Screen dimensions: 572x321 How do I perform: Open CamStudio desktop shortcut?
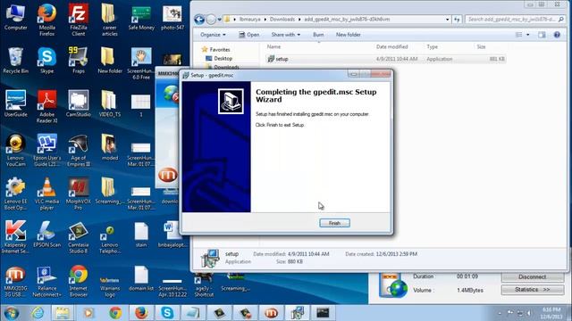point(78,103)
